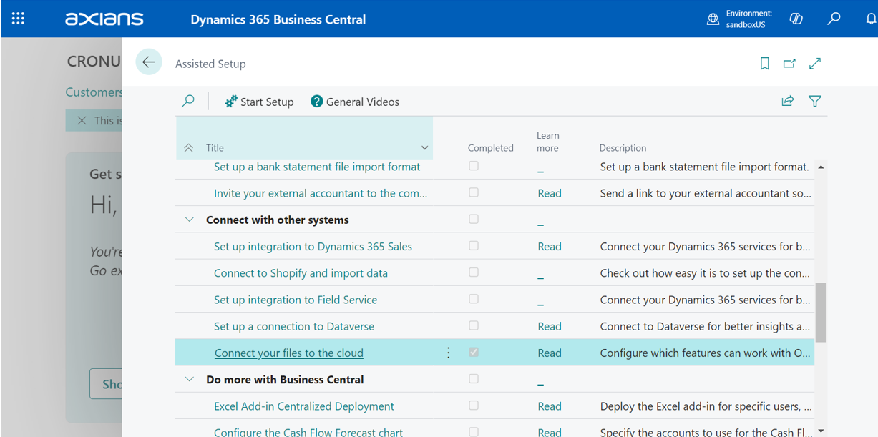Open General Videos from the action bar
The image size is (878, 437).
click(355, 102)
